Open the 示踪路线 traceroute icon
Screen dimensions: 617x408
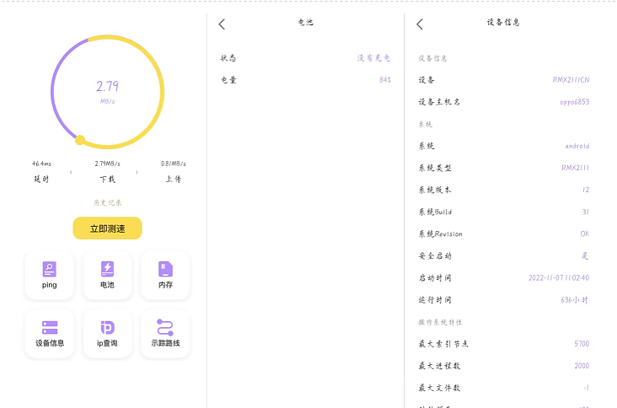click(x=165, y=333)
